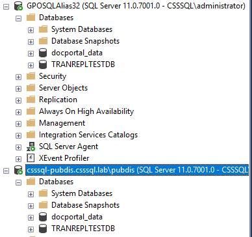The height and width of the screenshot is (237, 252).
Task: Expand the Security node
Action: 19,77
